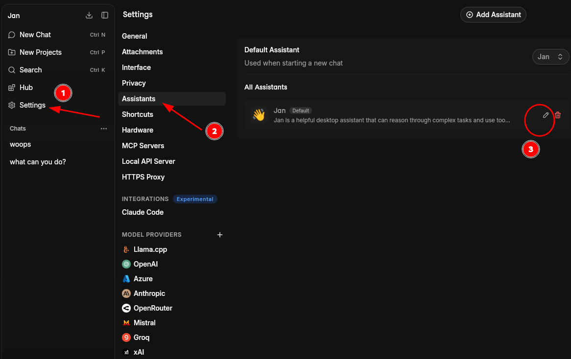571x359 pixels.
Task: Click the INTEGRATIONS section header
Action: pos(145,199)
